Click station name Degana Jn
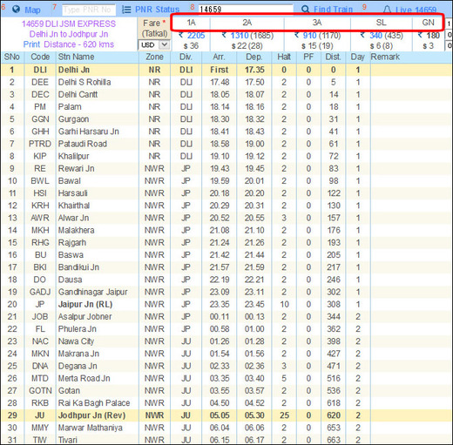Viewport: 453px width, 445px height. pos(78,366)
